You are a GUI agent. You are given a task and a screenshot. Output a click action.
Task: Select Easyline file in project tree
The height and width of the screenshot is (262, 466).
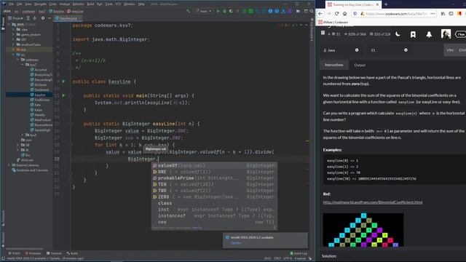[x=40, y=95]
